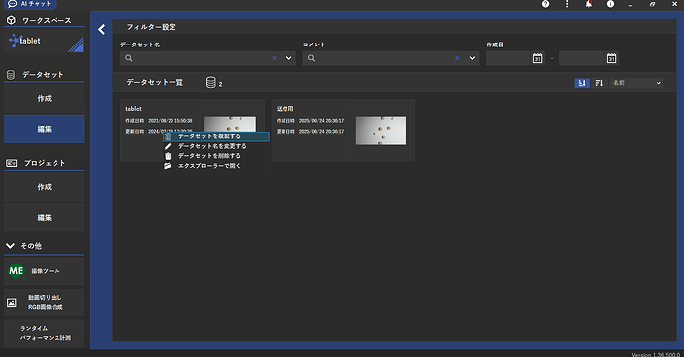This screenshot has height=357, width=684.
Task: Open the start date calendar icon
Action: (x=538, y=58)
